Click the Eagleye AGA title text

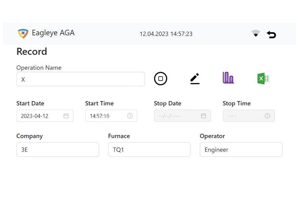tap(53, 33)
